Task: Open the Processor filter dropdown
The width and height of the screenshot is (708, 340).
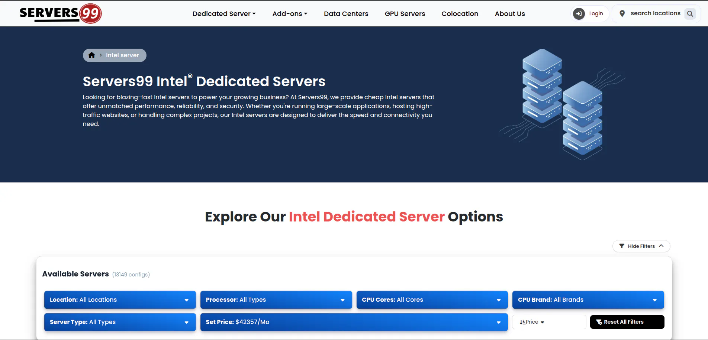Action: point(276,300)
